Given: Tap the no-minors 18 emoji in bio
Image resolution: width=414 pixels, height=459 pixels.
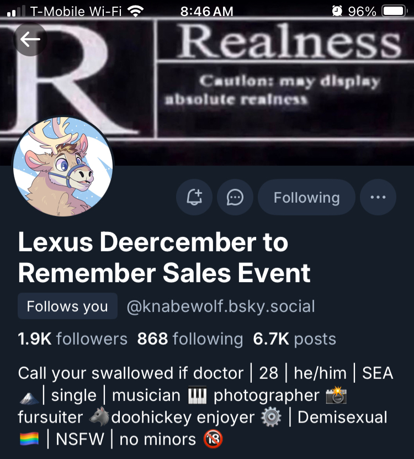Looking at the screenshot, I should pyautogui.click(x=213, y=439).
